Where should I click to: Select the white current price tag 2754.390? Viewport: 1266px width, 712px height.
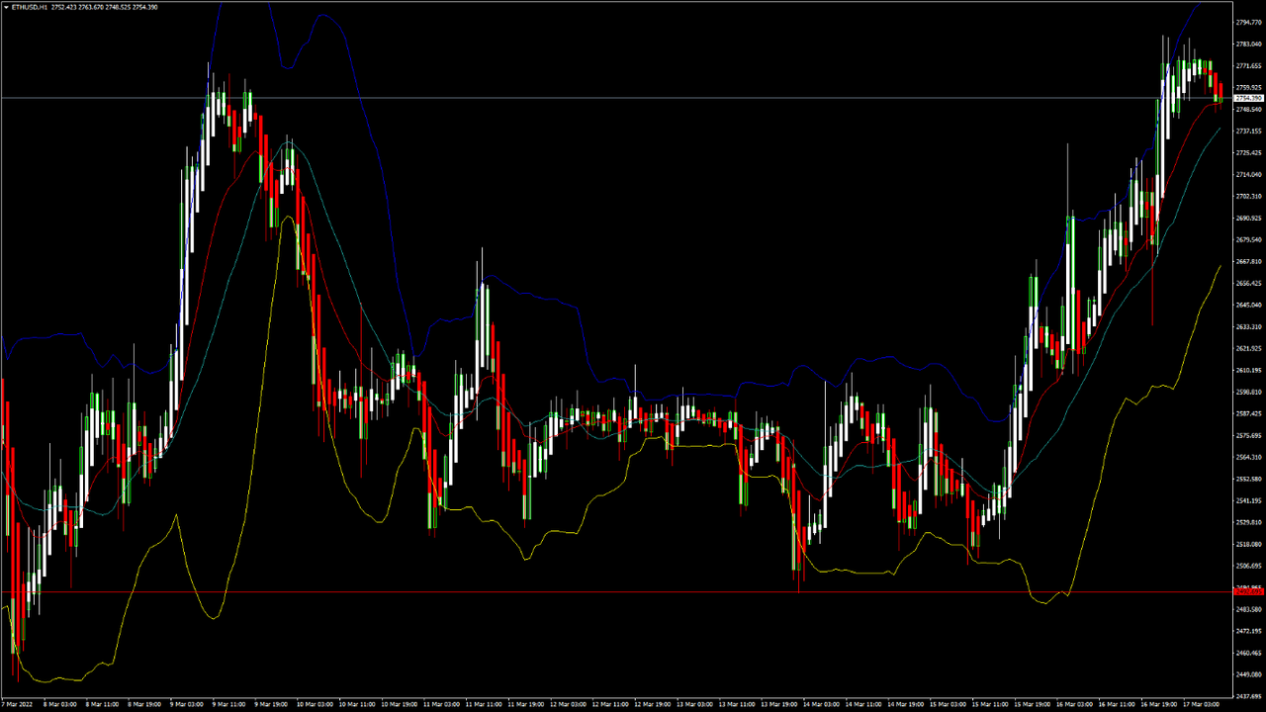1249,98
